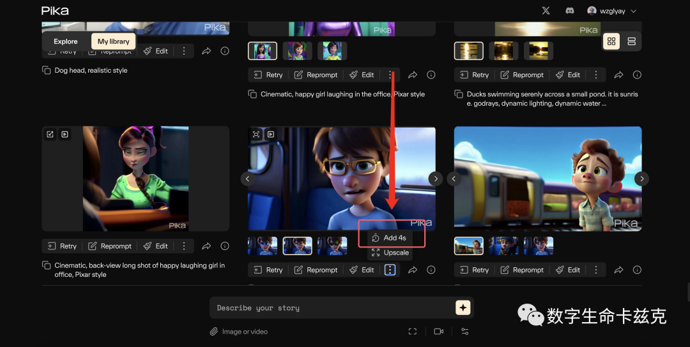
Task: Select second sunrise pond variation thumbnail
Action: pos(503,51)
